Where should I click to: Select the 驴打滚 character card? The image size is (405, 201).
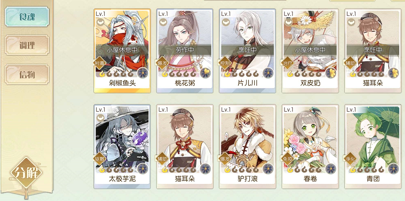pos(247,147)
